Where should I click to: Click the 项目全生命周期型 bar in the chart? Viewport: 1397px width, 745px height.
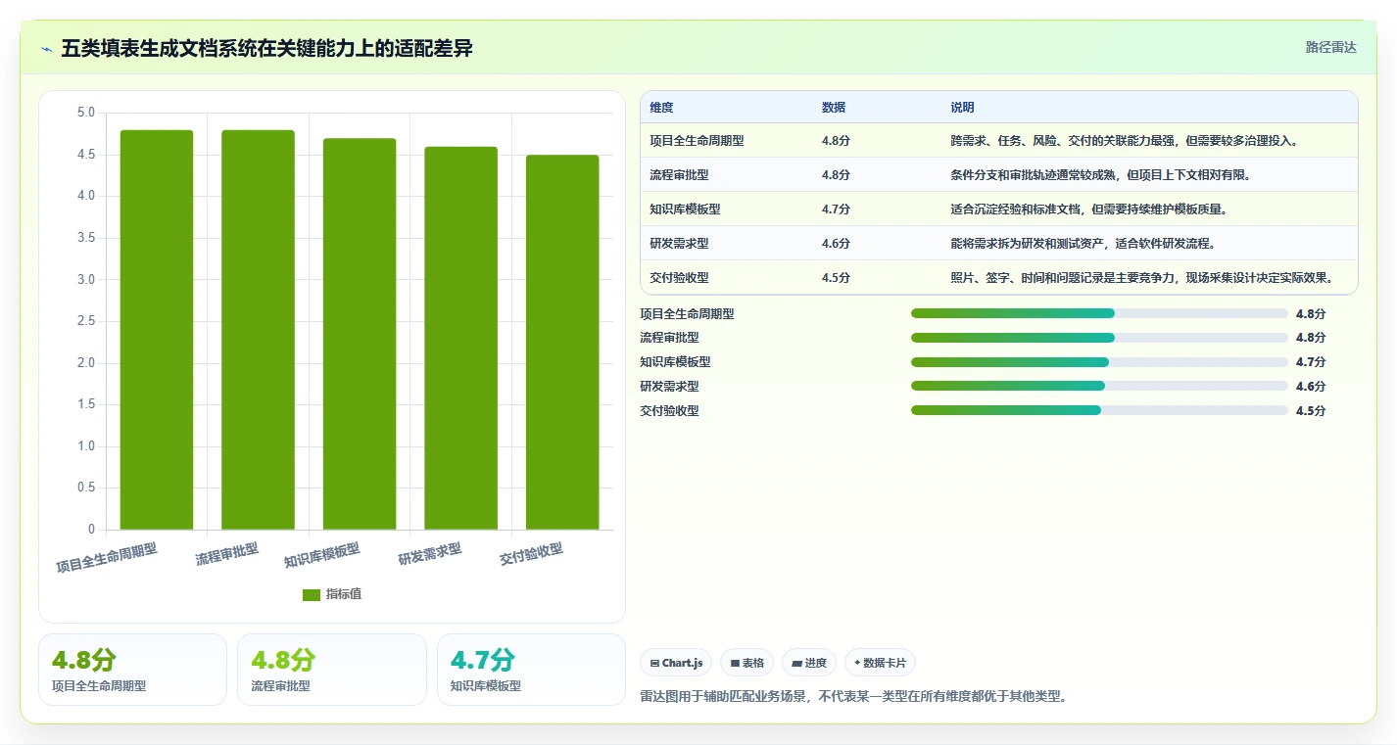tap(157, 330)
